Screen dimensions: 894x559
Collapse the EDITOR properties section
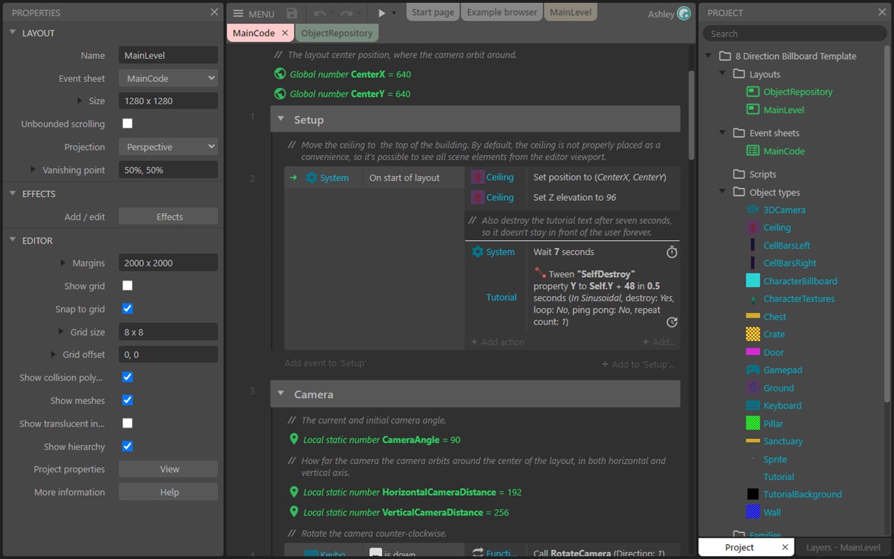point(13,240)
